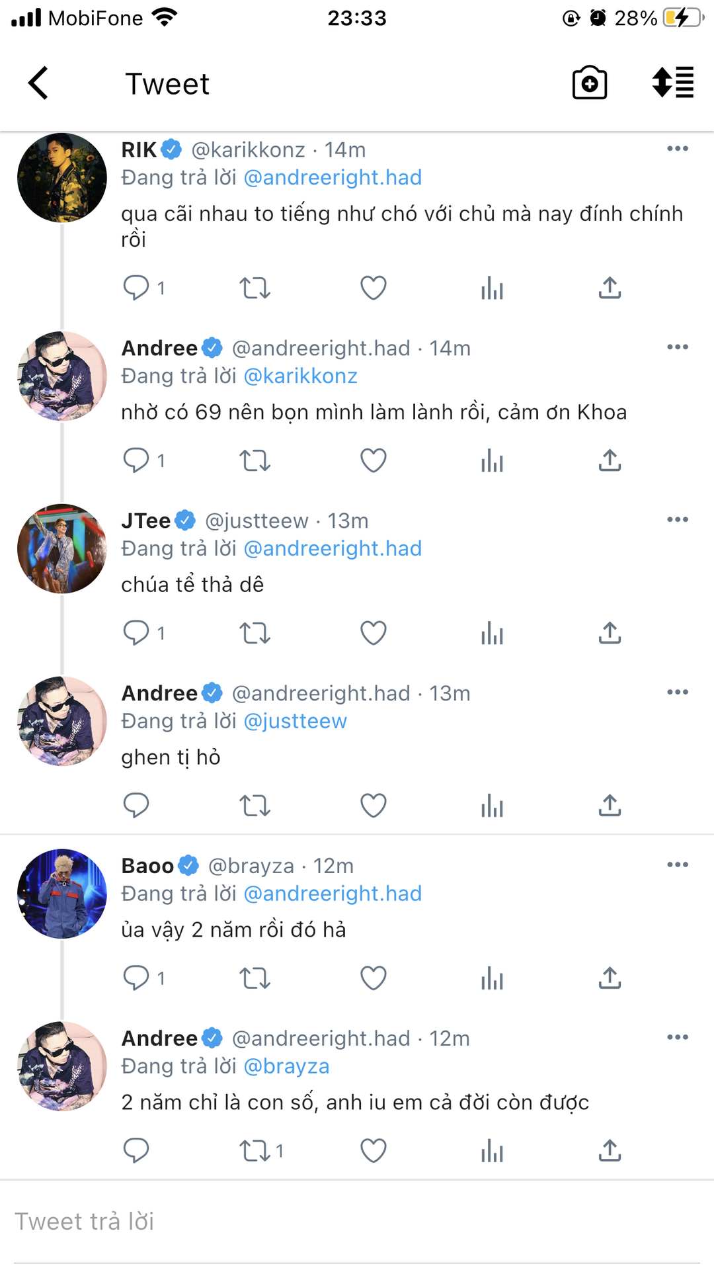Retweet Andree's "2 năm chỉ là con số" tweet
This screenshot has width=714, height=1270.
point(255,1151)
